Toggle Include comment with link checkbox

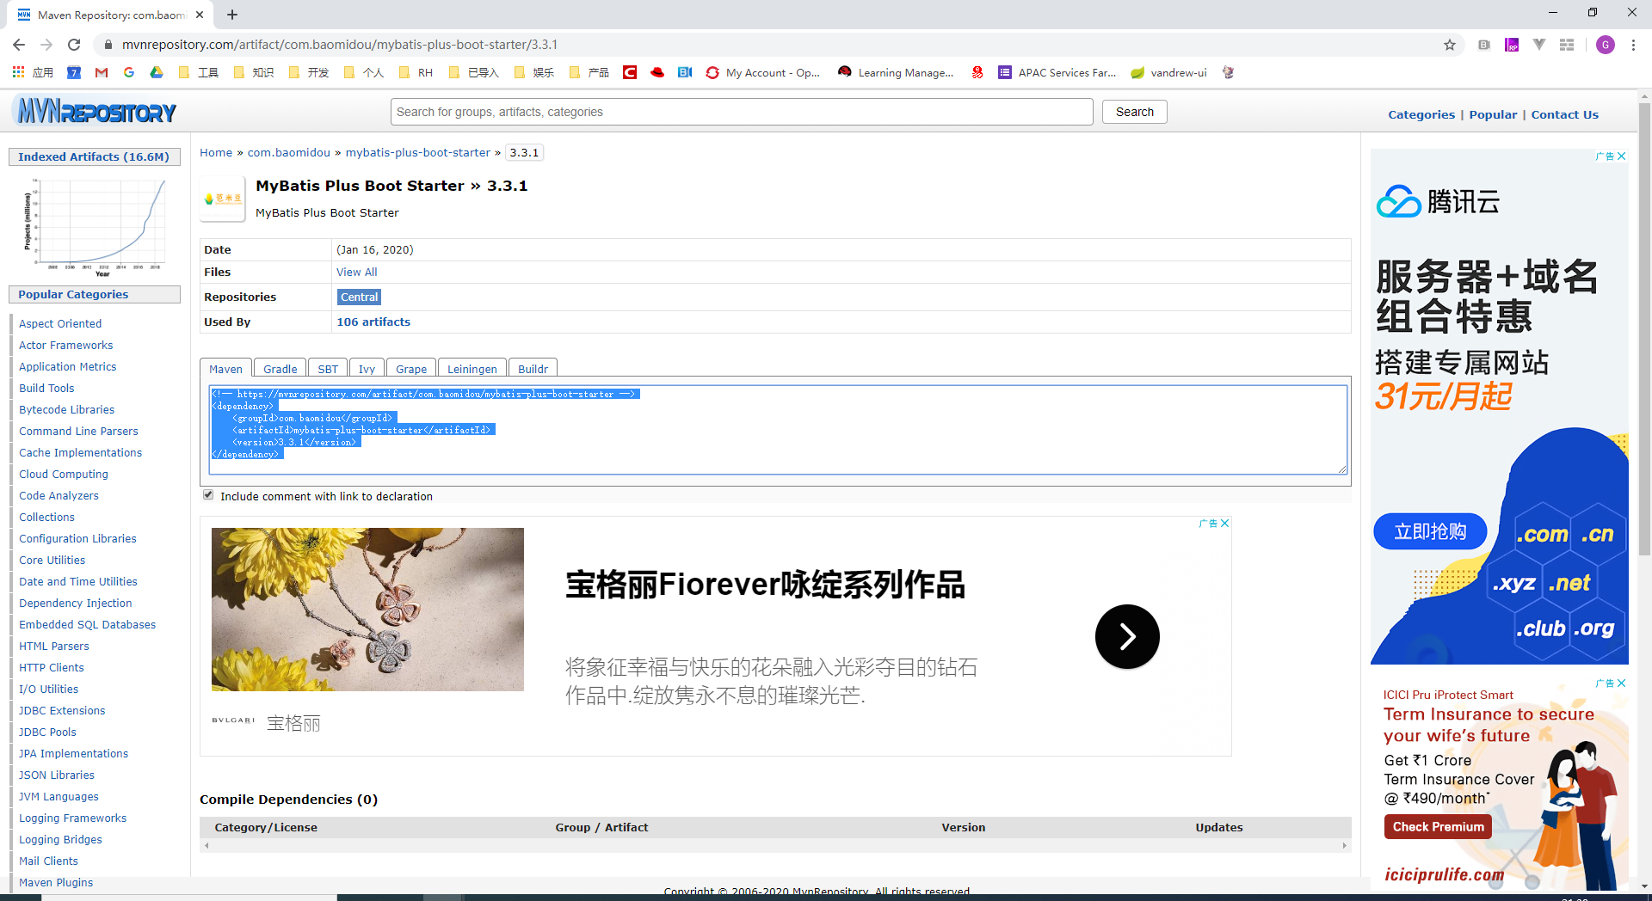tap(208, 495)
